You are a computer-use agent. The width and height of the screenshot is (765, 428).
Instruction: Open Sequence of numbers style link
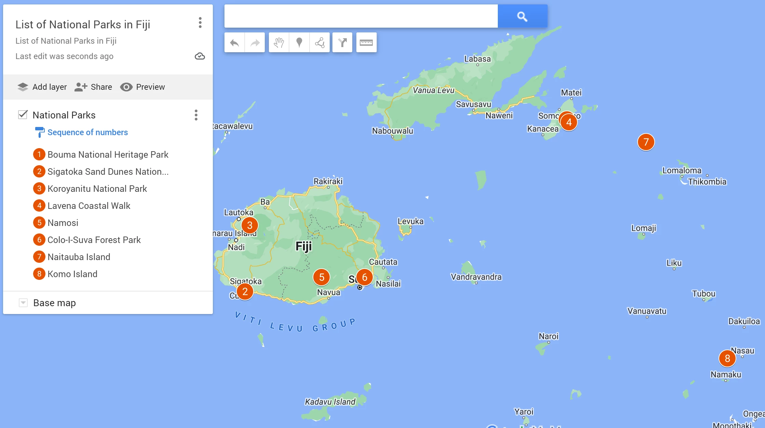(x=87, y=132)
